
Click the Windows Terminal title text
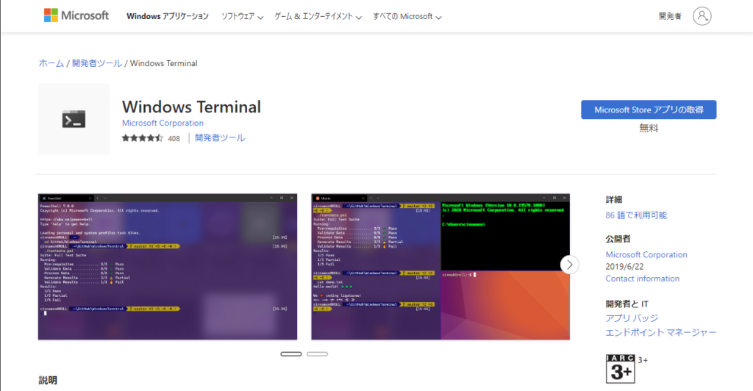point(192,107)
